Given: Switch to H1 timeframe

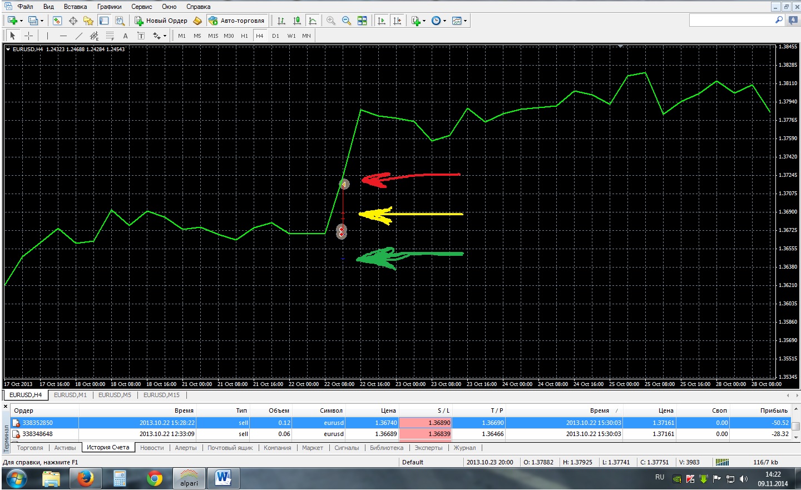Looking at the screenshot, I should click(x=244, y=36).
